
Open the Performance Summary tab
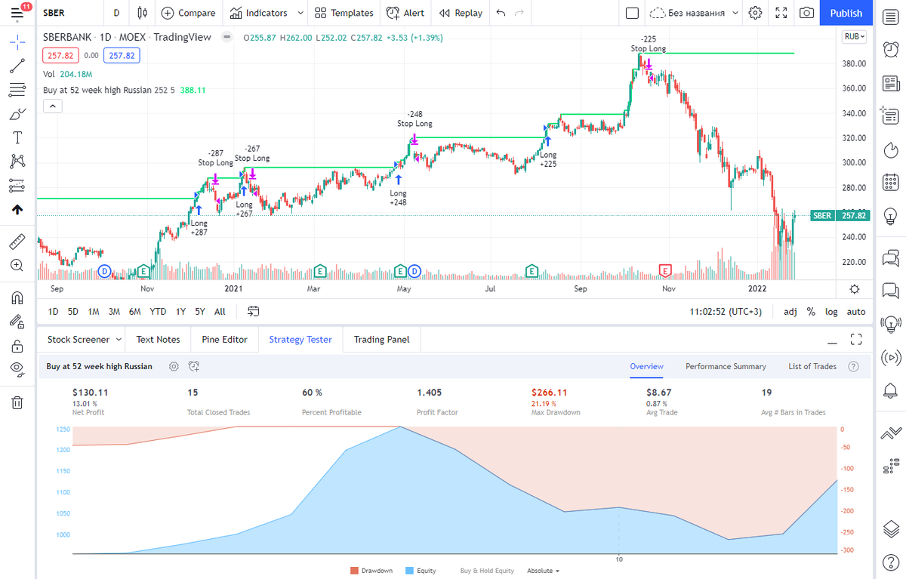click(x=726, y=366)
